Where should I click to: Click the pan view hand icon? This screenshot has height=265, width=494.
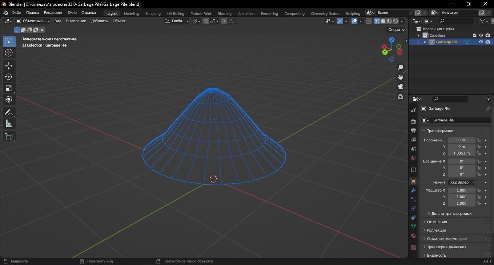401,77
